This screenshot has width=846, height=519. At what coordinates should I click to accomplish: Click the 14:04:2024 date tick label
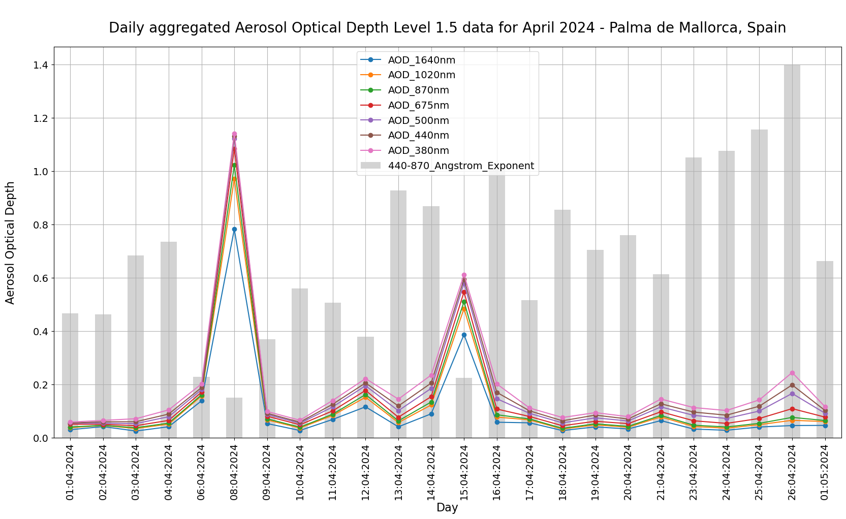click(431, 472)
